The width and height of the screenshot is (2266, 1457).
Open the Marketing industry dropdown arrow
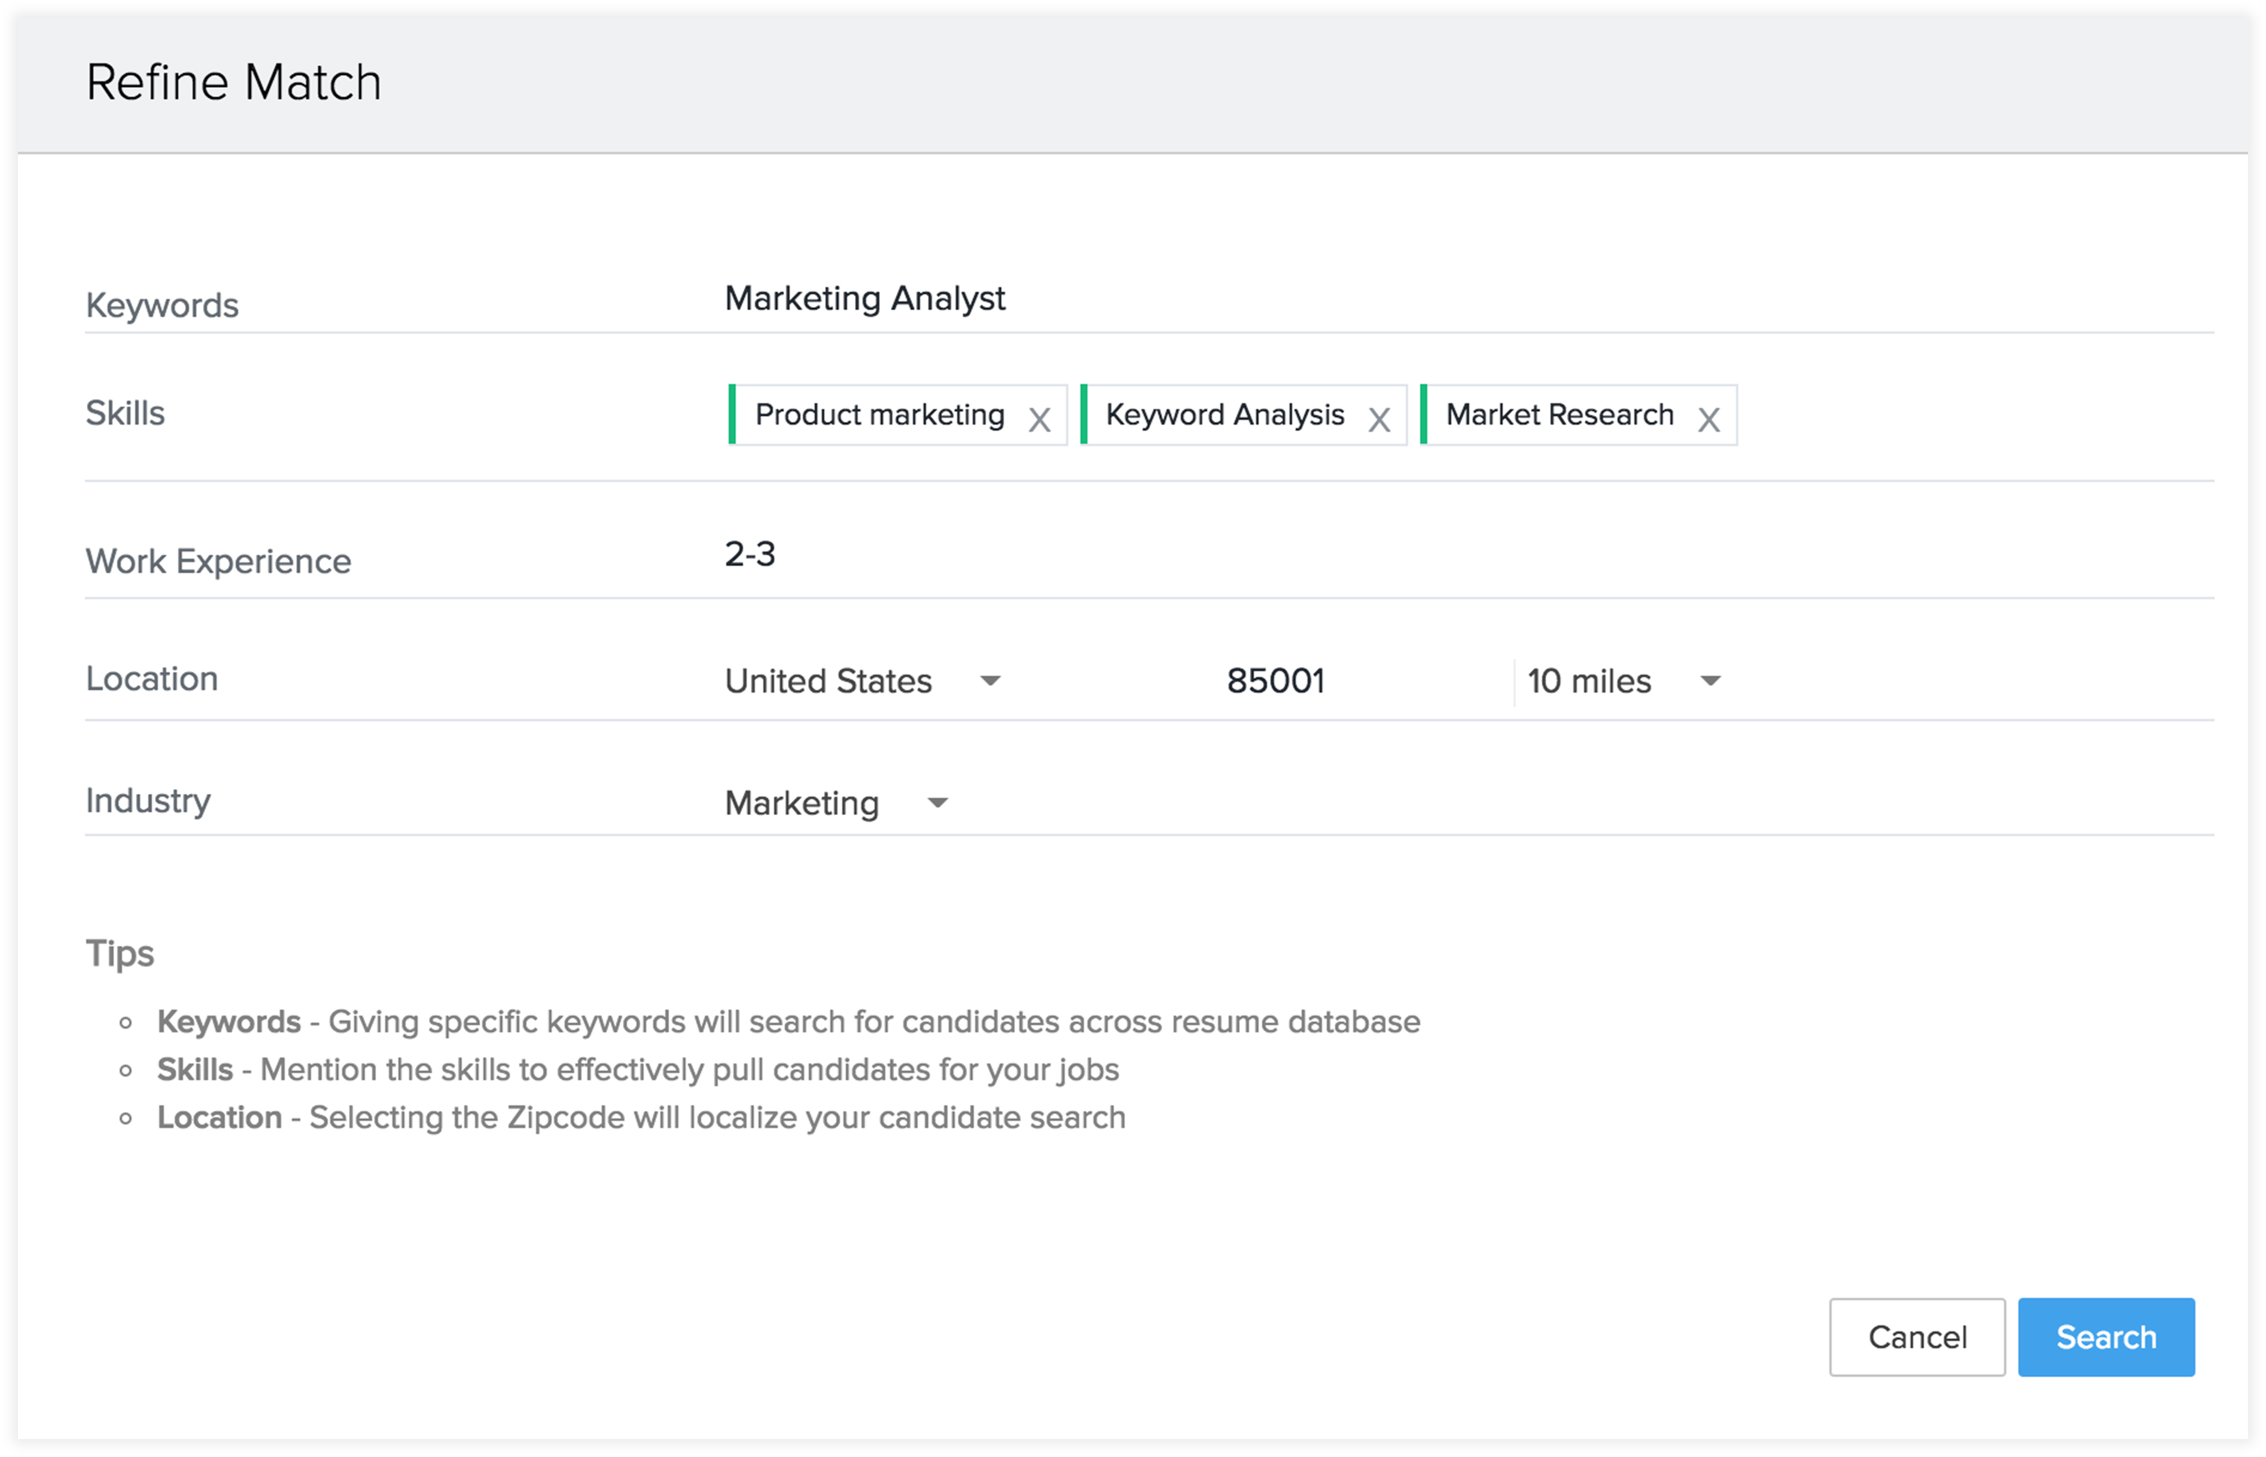point(937,802)
